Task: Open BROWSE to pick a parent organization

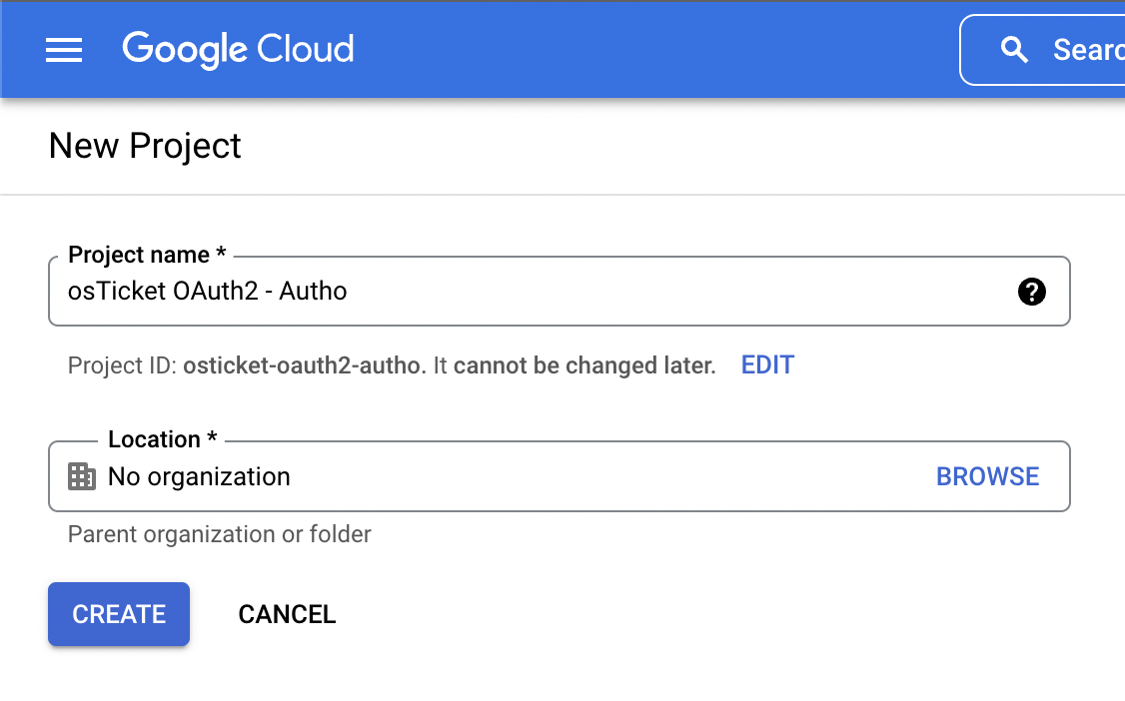Action: (987, 476)
